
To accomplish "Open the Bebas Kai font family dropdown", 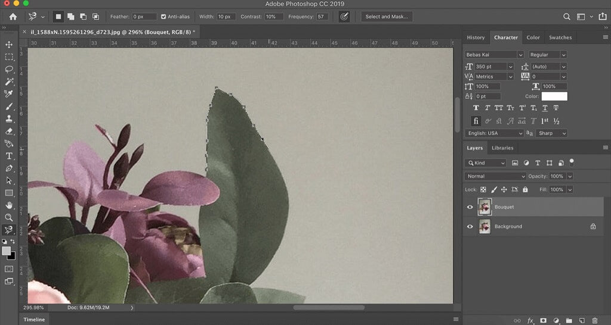I will [x=520, y=55].
